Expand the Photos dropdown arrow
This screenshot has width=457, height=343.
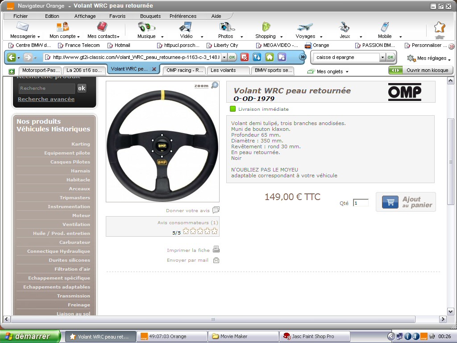point(241,37)
